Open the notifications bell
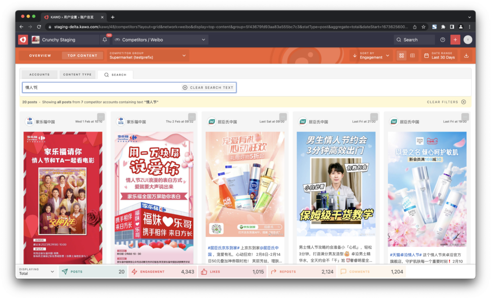Screen dimensions: 491x299 tap(105, 40)
